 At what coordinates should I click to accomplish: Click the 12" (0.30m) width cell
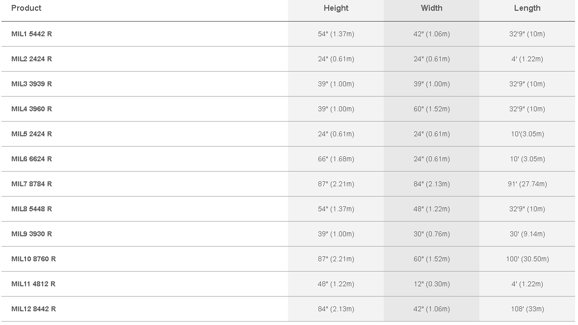pyautogui.click(x=432, y=284)
